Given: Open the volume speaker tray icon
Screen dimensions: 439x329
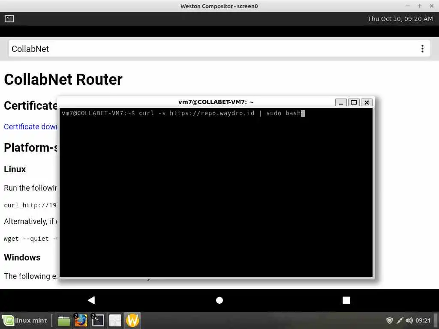Looking at the screenshot, I should (x=409, y=320).
